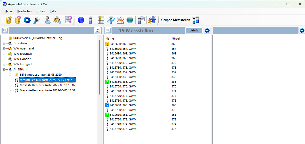This screenshot has width=305, height=144.
Task: Click the tree panel vertical scrollbar
Action: click(x=100, y=67)
